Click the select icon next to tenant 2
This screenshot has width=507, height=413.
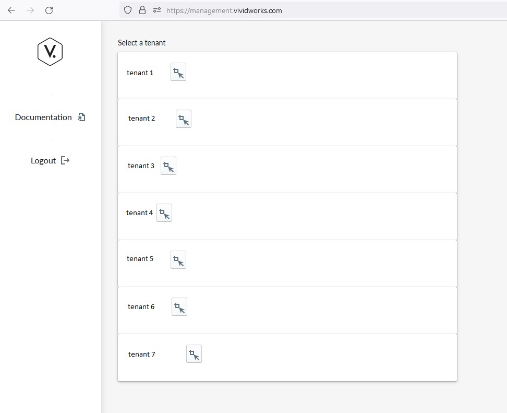(183, 119)
